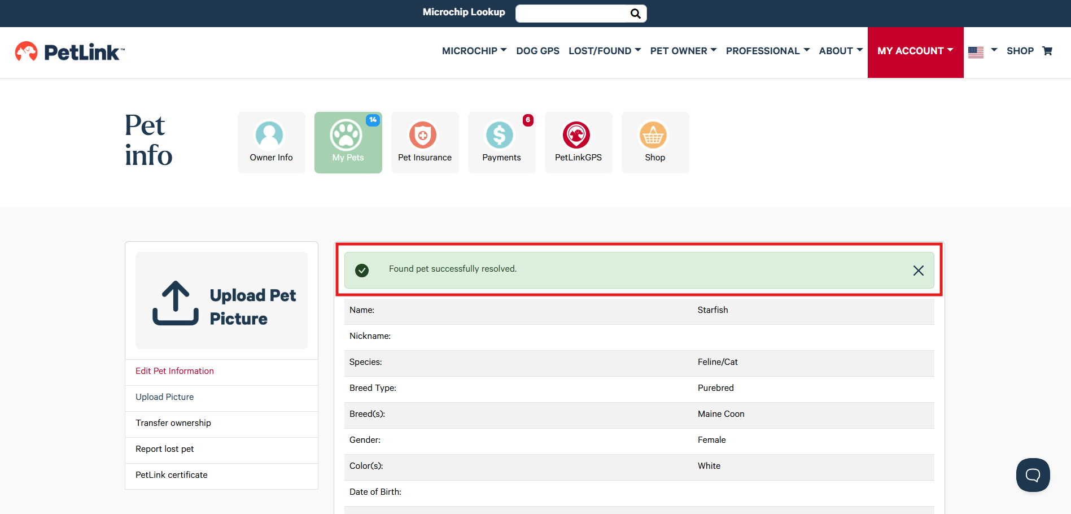Viewport: 1071px width, 514px height.
Task: Click the US flag language icon
Action: pyautogui.click(x=976, y=52)
